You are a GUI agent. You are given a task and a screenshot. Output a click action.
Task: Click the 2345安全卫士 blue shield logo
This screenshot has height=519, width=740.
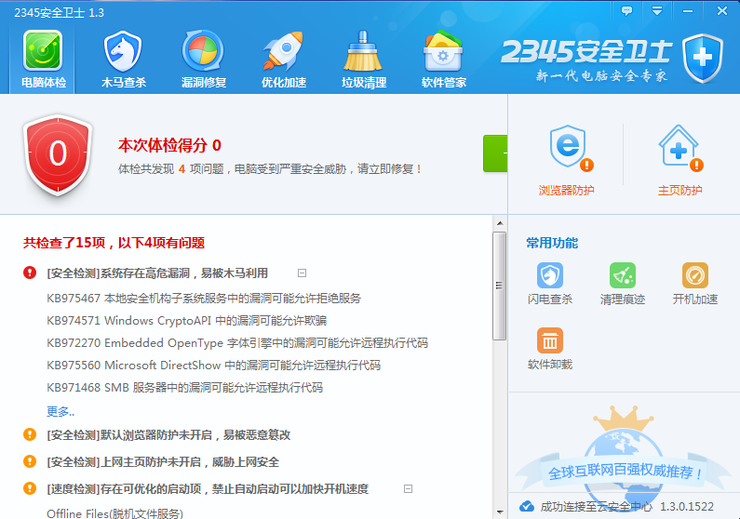tap(702, 58)
